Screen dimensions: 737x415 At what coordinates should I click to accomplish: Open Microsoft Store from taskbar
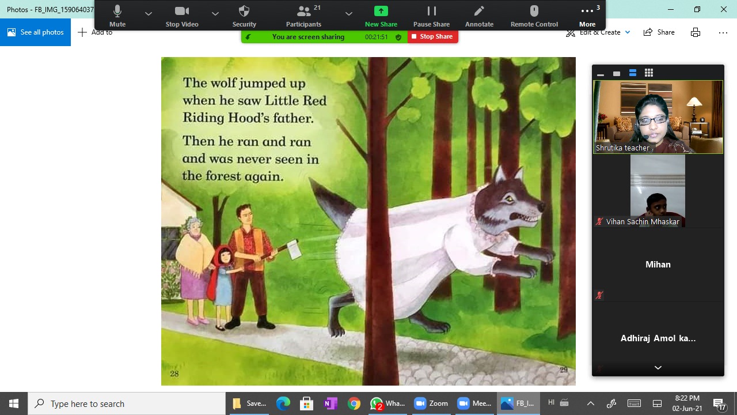pos(306,403)
